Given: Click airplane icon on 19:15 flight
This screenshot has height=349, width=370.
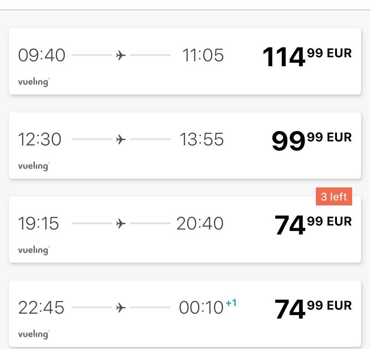Looking at the screenshot, I should [x=121, y=224].
